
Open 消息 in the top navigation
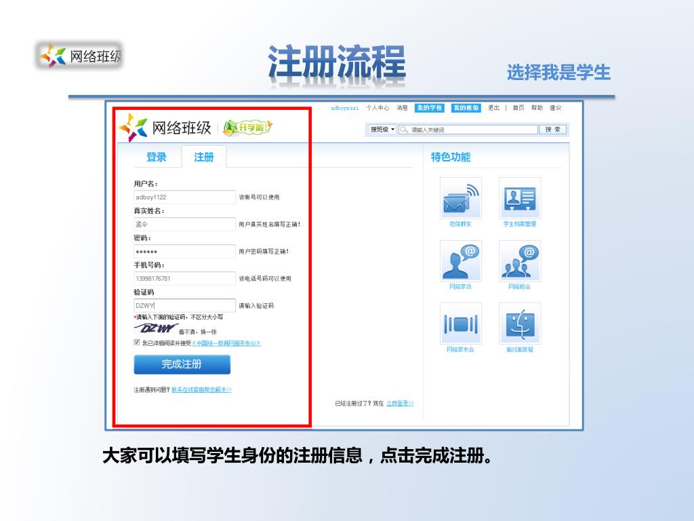(x=402, y=108)
